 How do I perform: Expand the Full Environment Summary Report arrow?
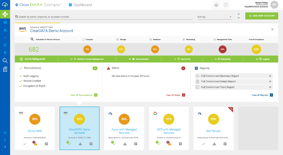pos(270,76)
